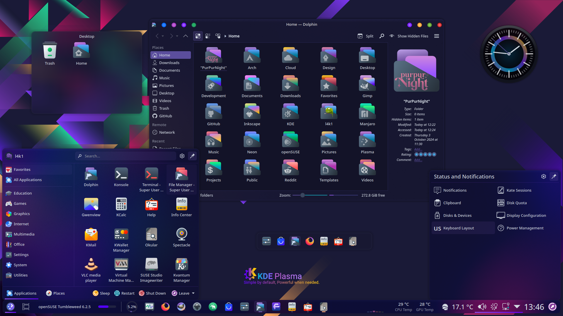
Task: Click the launcher search field
Action: [126, 156]
